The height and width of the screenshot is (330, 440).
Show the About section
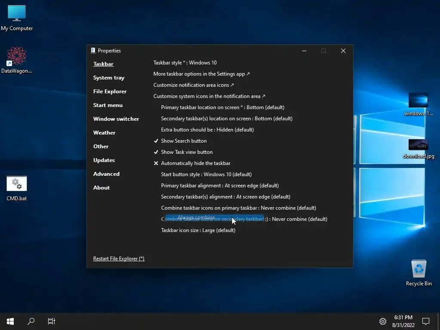[x=101, y=188]
